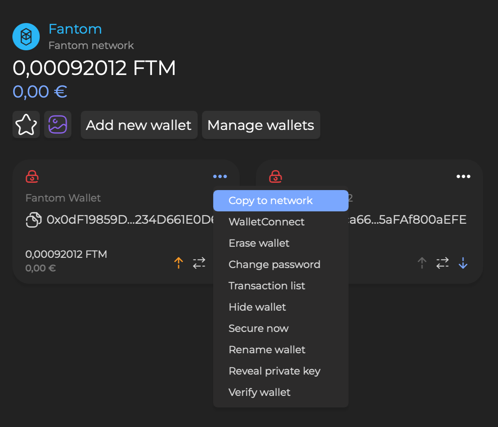
Task: Click the large 0,00092012 FTM header balance
Action: [x=94, y=68]
